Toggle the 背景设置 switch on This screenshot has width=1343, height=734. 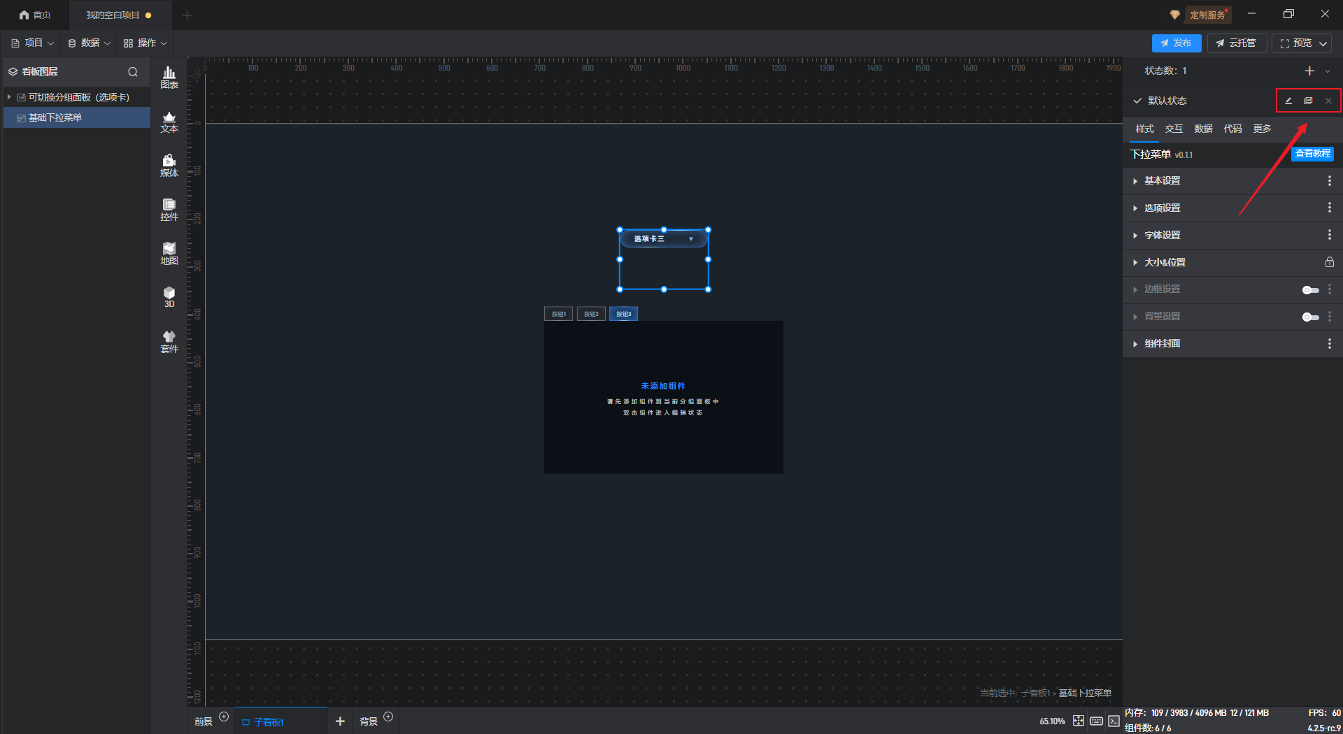coord(1310,317)
